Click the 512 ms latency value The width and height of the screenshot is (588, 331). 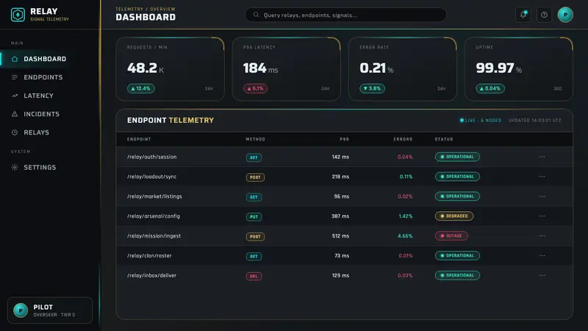click(x=340, y=236)
